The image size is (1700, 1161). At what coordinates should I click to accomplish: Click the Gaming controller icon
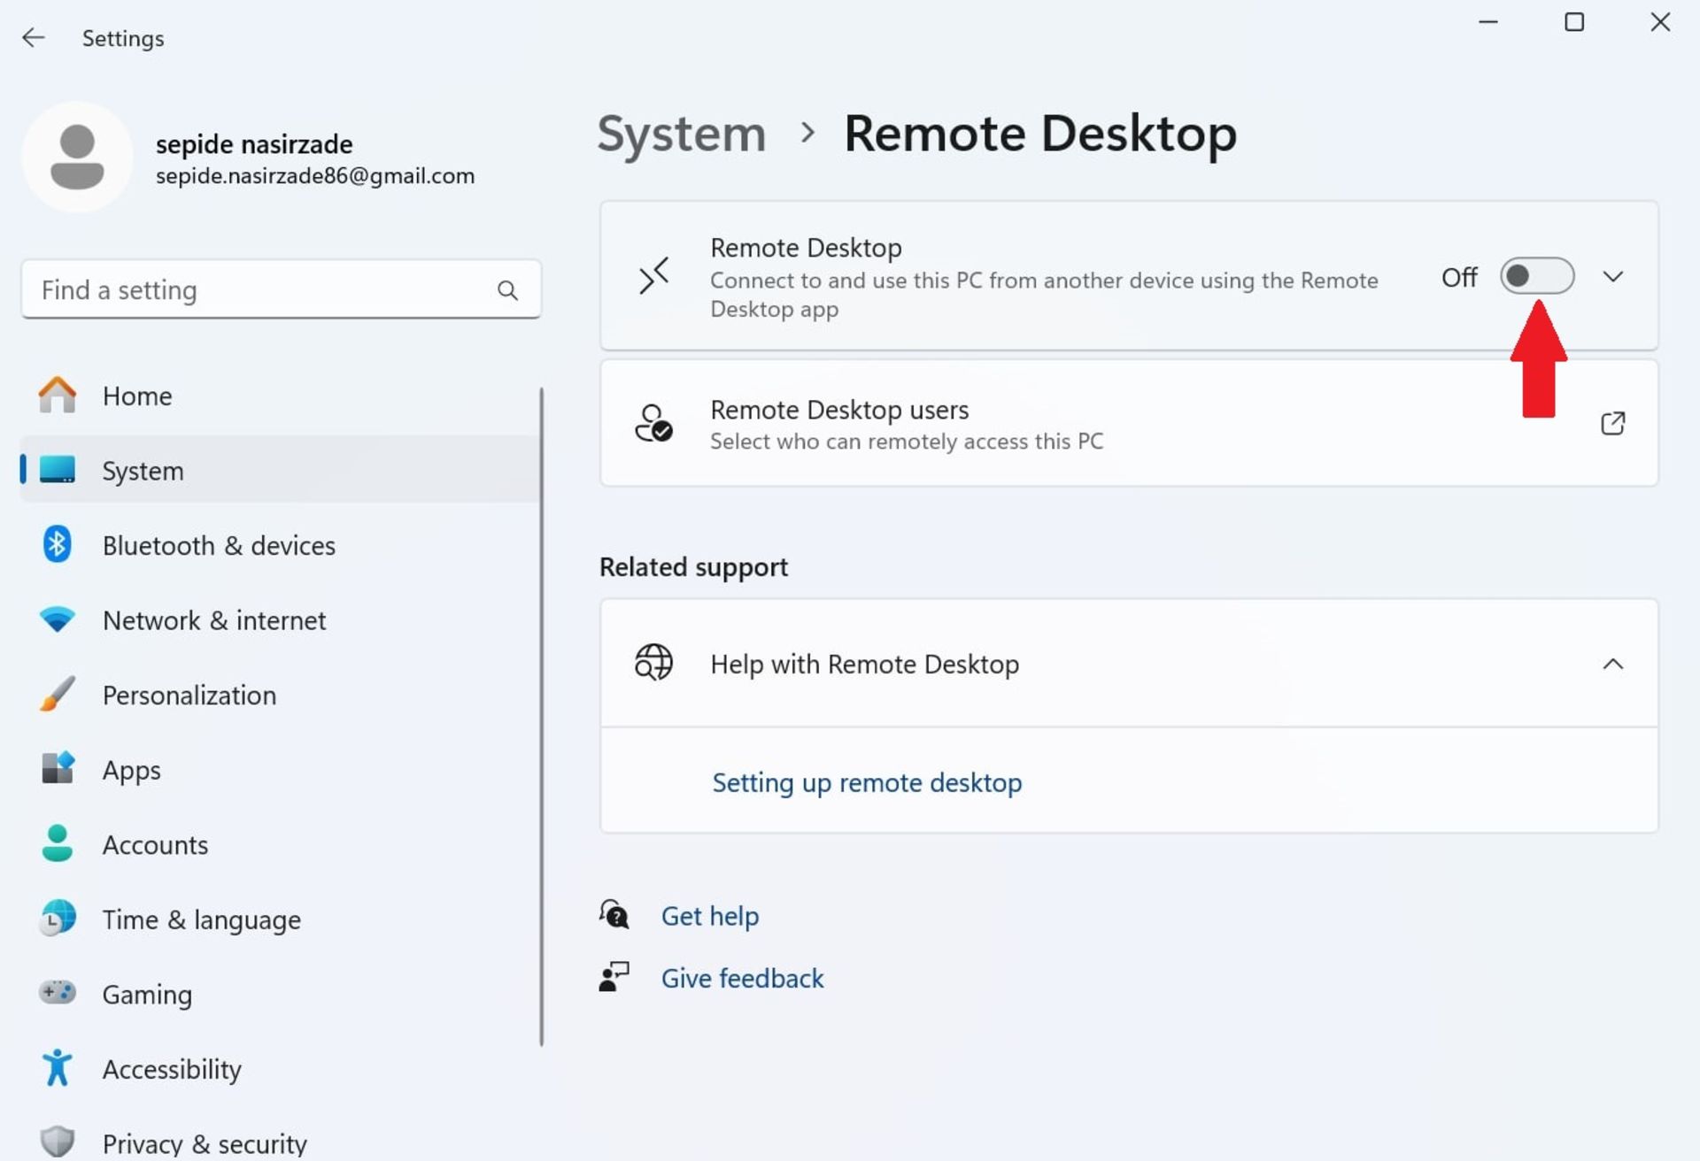57,993
